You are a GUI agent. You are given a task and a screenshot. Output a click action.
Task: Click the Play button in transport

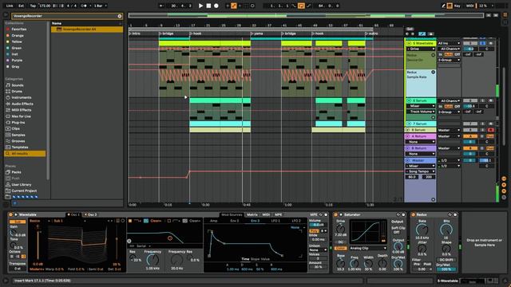click(x=200, y=6)
